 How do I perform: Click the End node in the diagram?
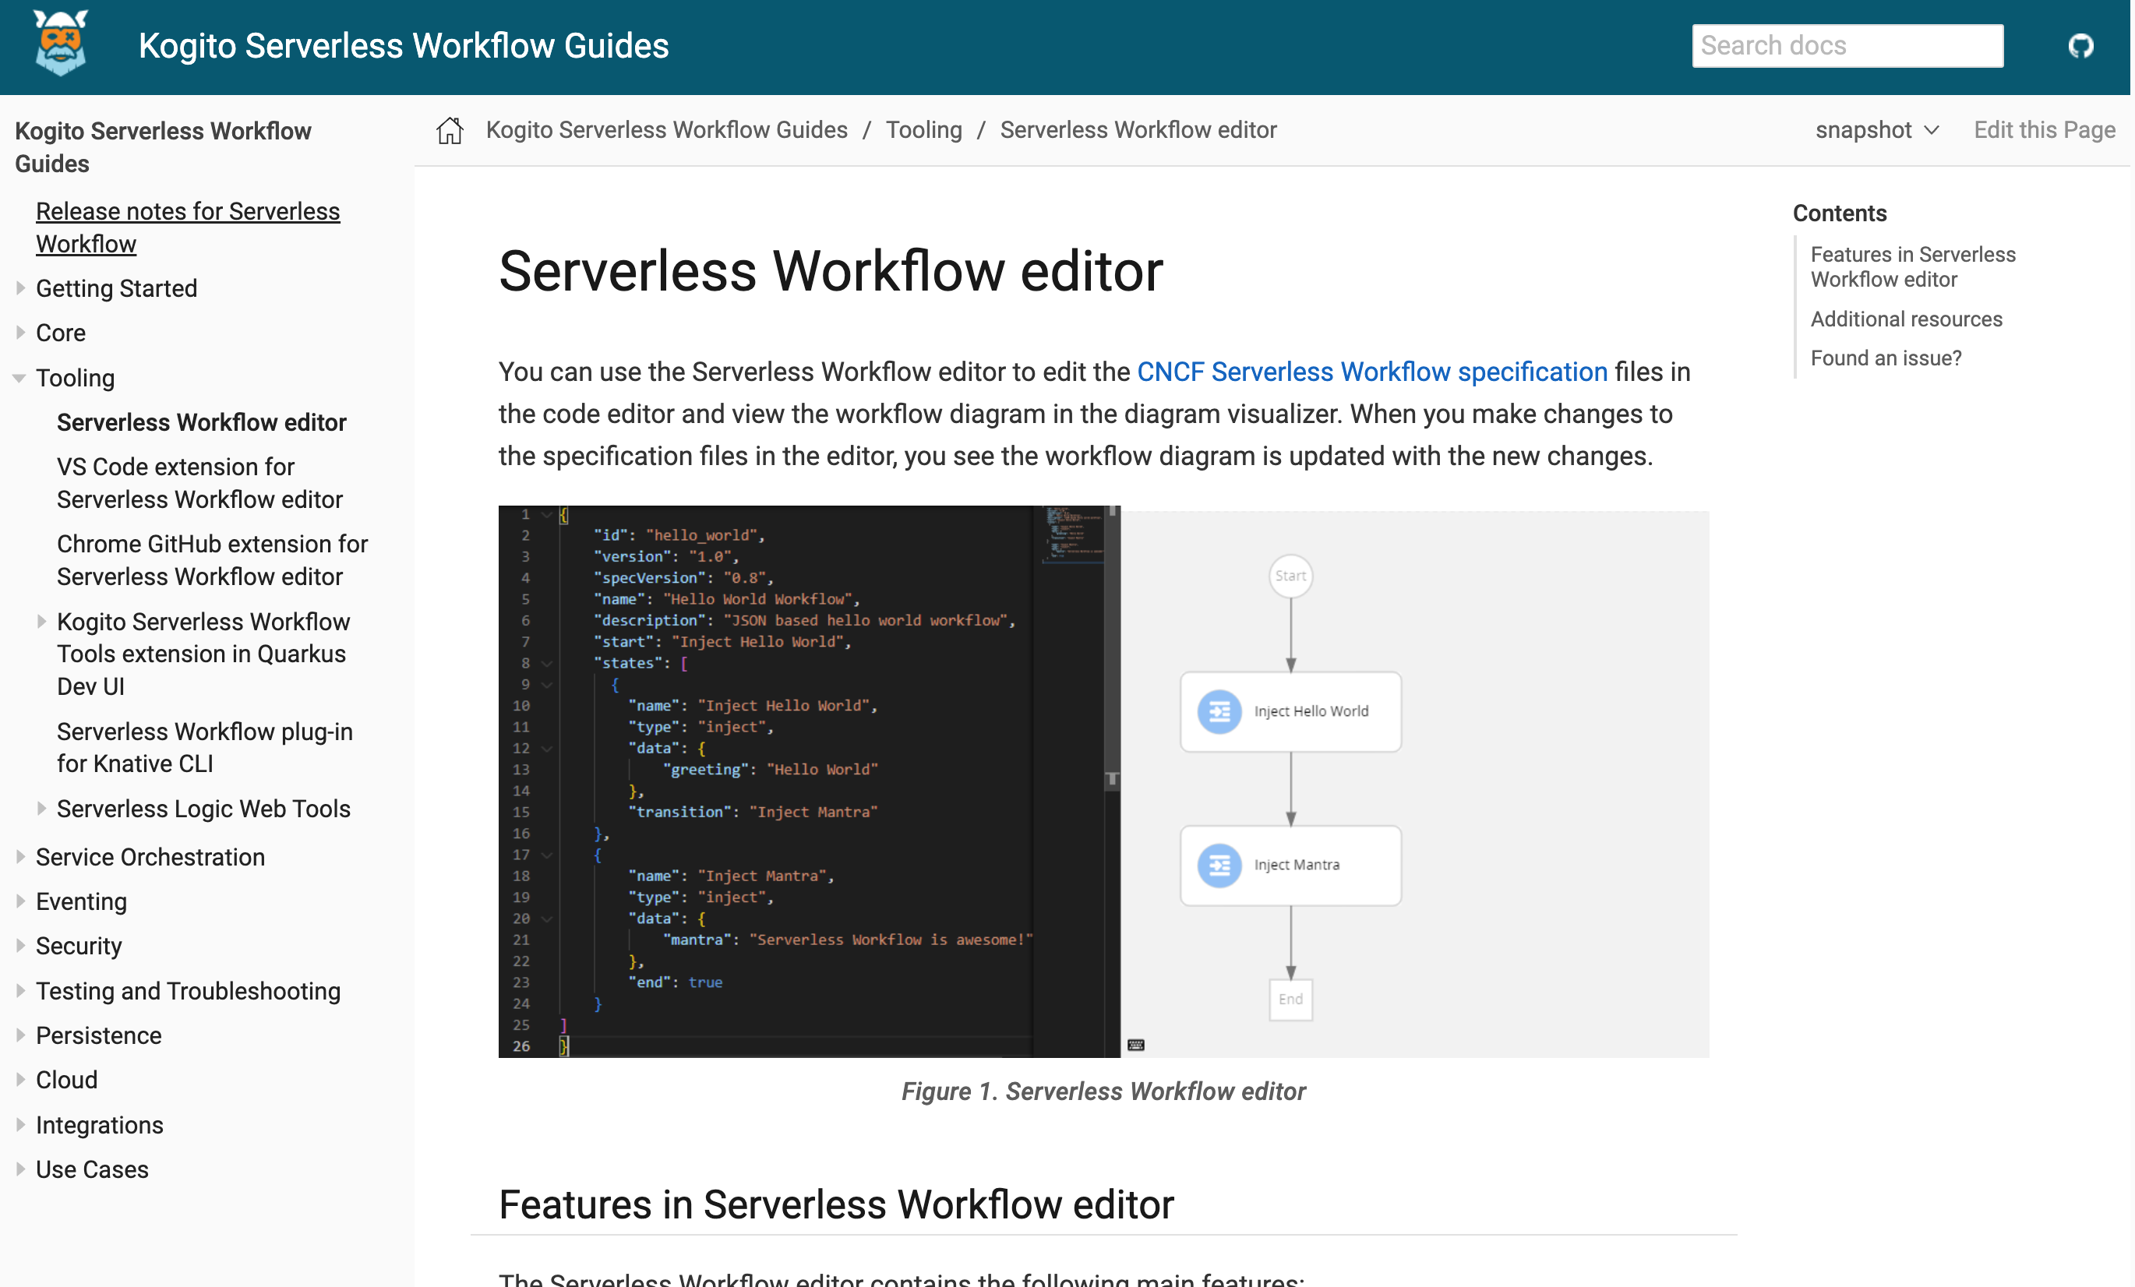[1290, 999]
